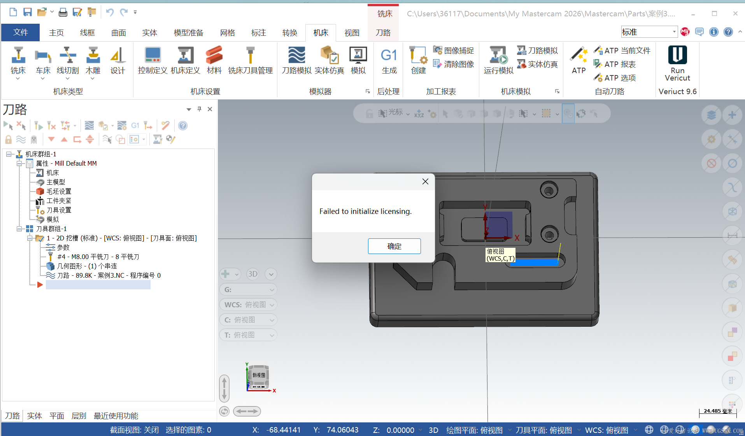Screen dimensions: 745x436
Task: Expand the 标准 configuration combo box
Action: click(674, 32)
